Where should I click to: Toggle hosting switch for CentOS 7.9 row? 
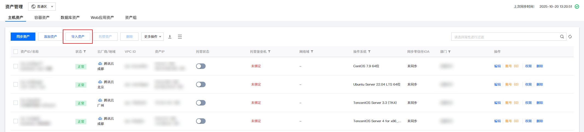coord(201,66)
